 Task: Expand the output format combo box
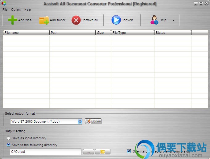[80, 121]
